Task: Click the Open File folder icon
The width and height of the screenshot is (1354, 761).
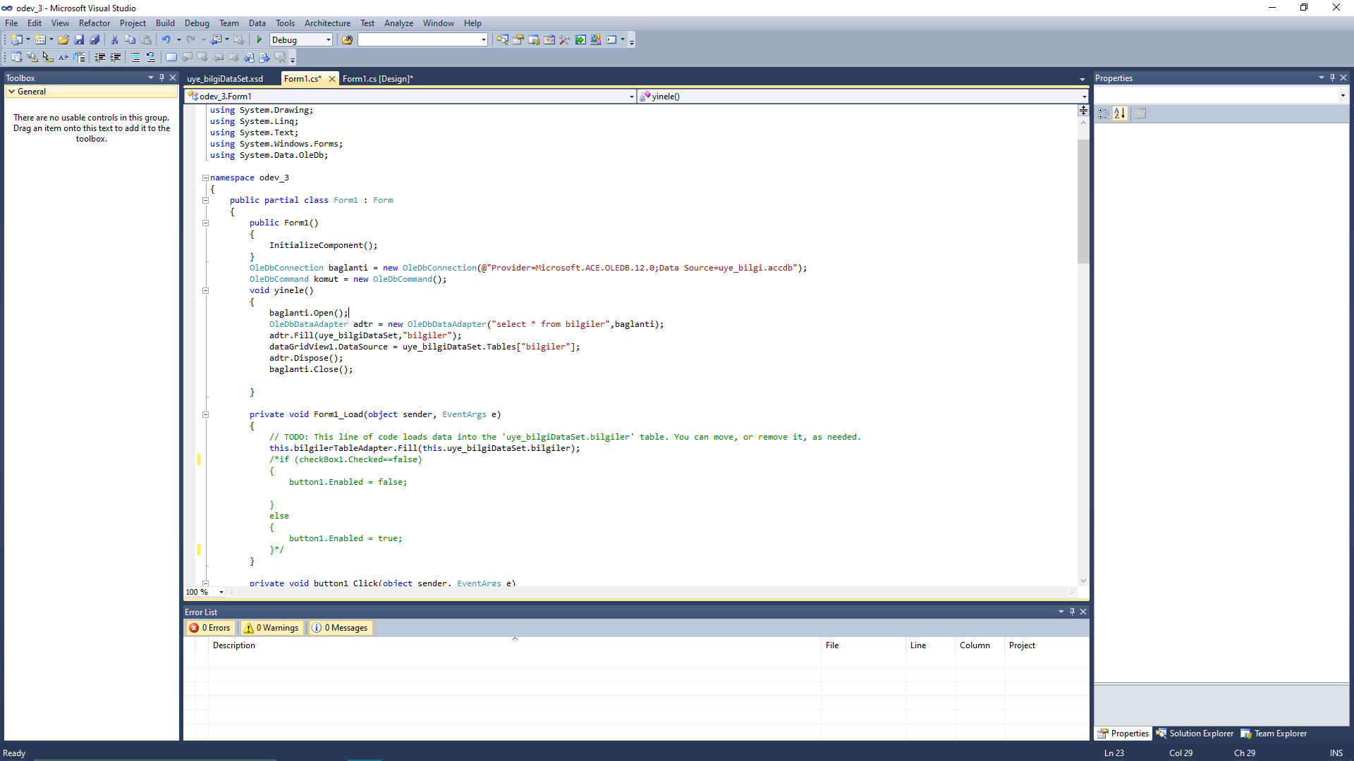Action: 63,40
